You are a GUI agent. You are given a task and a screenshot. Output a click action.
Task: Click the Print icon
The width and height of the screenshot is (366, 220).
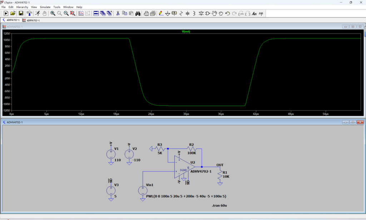tap(153, 14)
